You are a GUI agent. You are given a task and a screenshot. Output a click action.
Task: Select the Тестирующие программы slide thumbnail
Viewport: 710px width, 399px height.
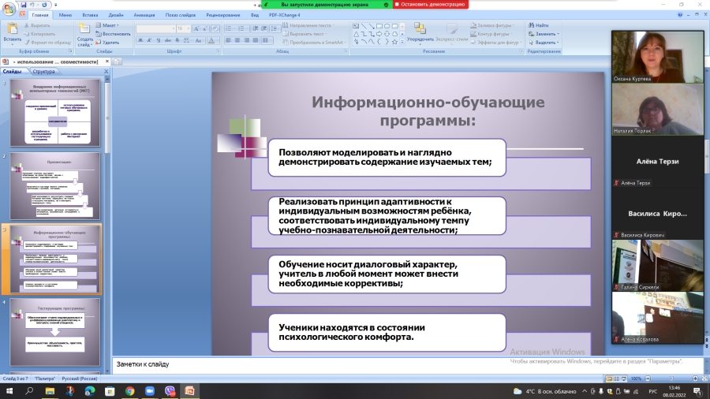click(x=54, y=331)
